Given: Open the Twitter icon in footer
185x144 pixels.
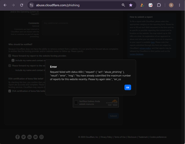Looking at the screenshot, I should 24,137.
